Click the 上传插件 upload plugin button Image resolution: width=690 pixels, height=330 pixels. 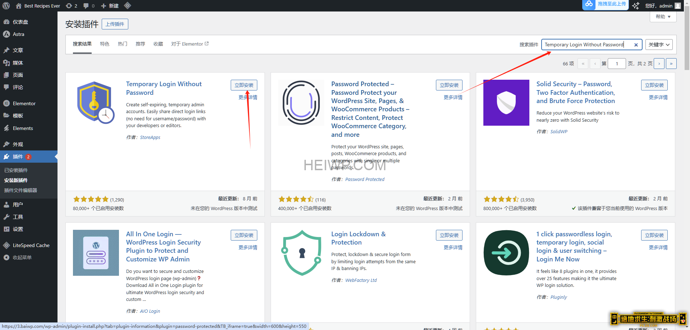pos(115,24)
